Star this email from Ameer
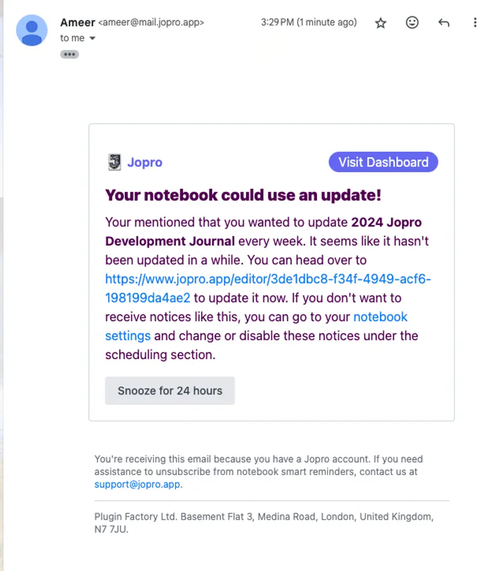Viewport: 494px width, 571px height. click(x=381, y=23)
